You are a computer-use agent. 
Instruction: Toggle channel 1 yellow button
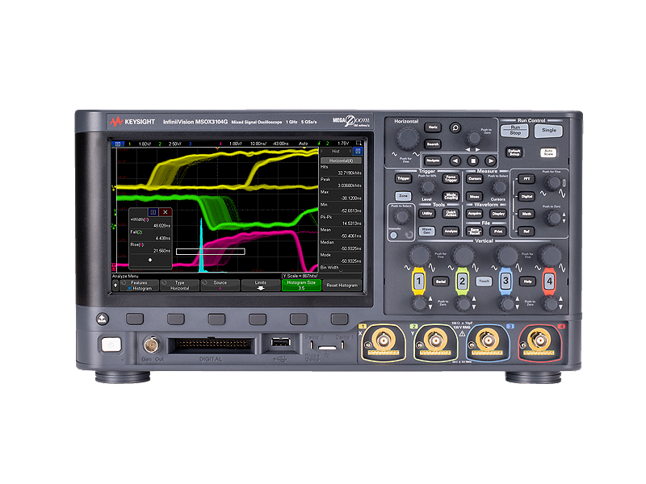pos(418,281)
